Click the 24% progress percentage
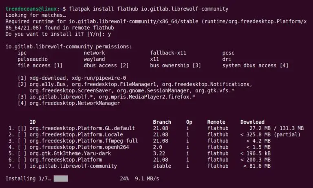The image size is (313, 188). point(124,179)
